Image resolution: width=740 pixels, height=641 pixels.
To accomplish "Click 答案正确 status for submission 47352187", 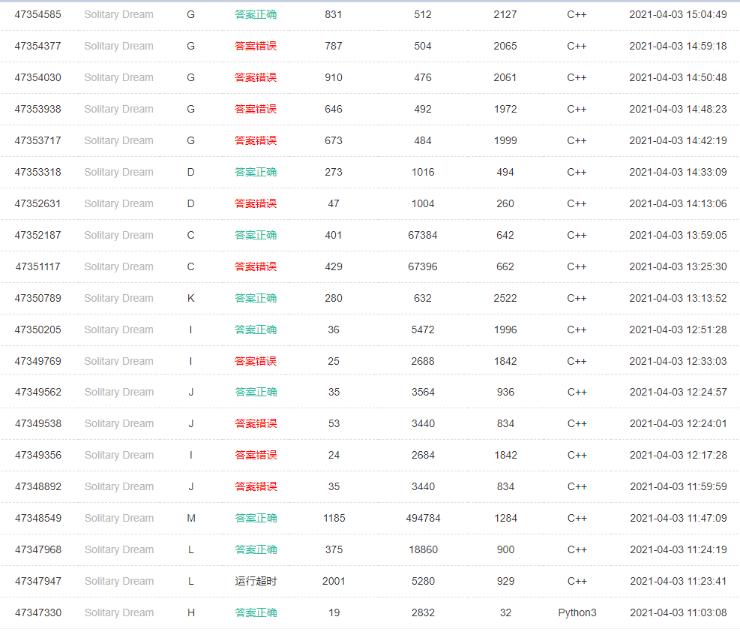I will click(x=256, y=235).
